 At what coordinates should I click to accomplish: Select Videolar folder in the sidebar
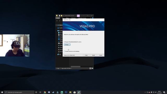(x=60, y=45)
